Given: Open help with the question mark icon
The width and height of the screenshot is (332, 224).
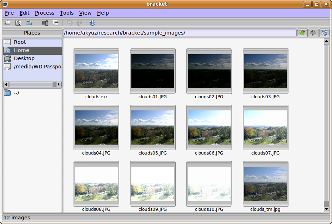Looking at the screenshot, I should 92,23.
